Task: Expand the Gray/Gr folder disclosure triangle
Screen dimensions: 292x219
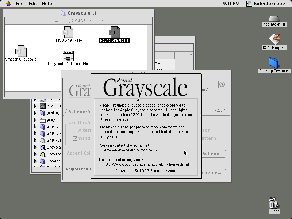Action: pyautogui.click(x=35, y=141)
